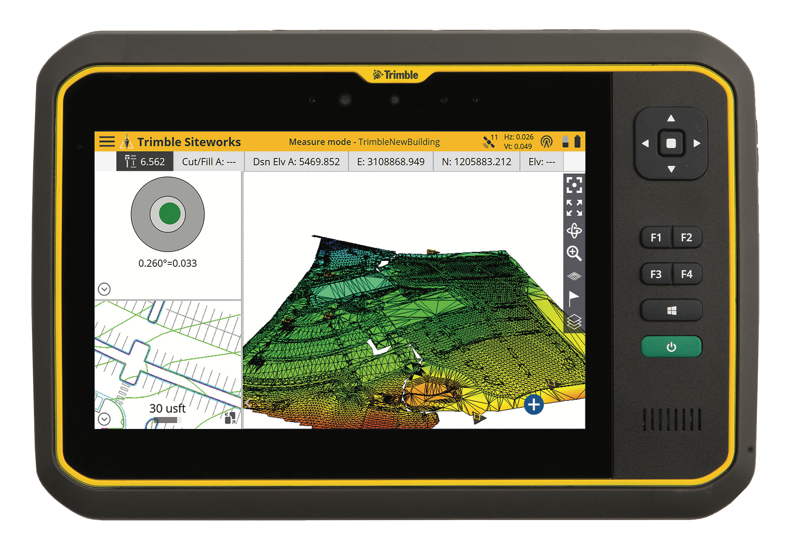The height and width of the screenshot is (547, 795).
Task: Click the Windows logo key
Action: 671,311
